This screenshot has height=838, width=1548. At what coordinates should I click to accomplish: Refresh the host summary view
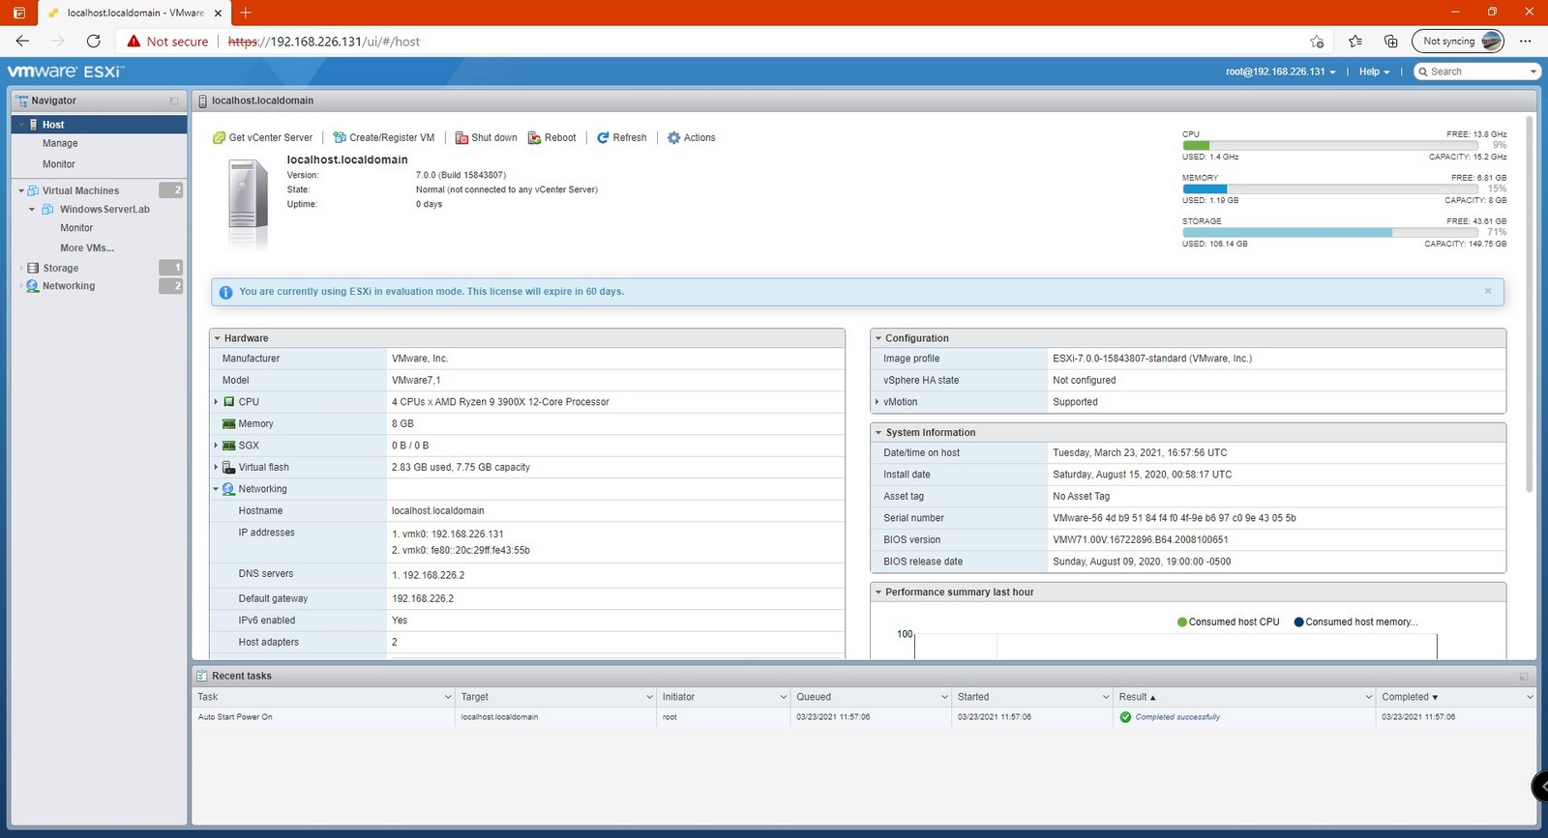tap(621, 138)
